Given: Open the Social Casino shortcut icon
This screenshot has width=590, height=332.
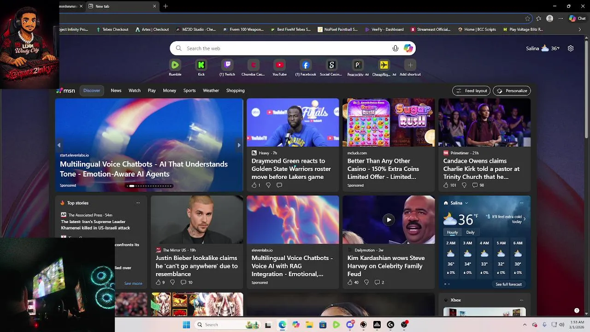Looking at the screenshot, I should [x=331, y=65].
